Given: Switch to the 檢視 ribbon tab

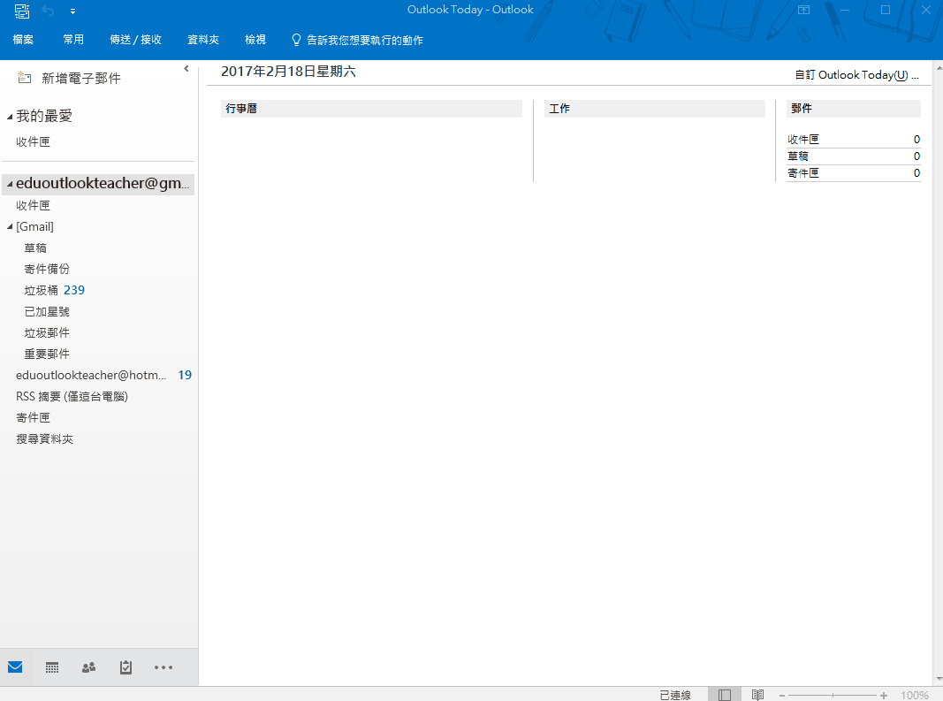Looking at the screenshot, I should click(x=255, y=40).
